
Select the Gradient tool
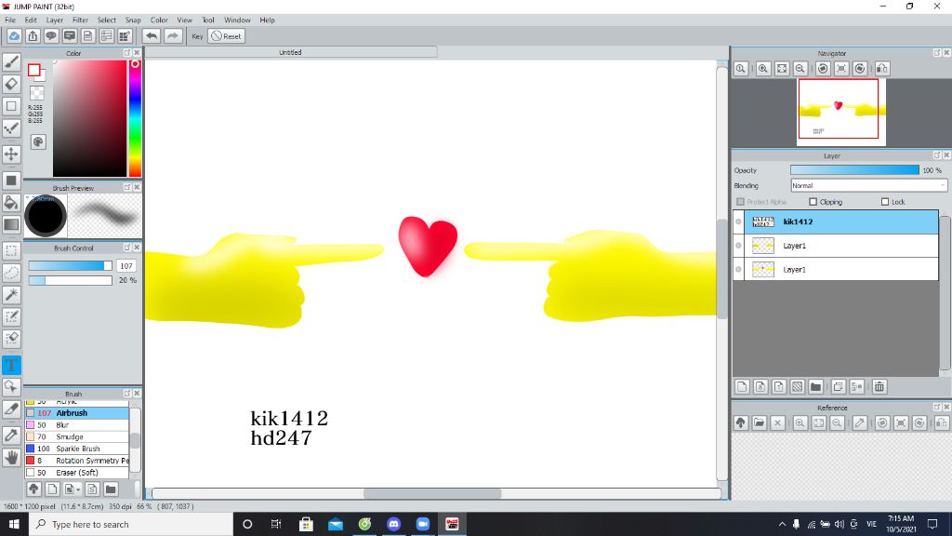pyautogui.click(x=11, y=224)
